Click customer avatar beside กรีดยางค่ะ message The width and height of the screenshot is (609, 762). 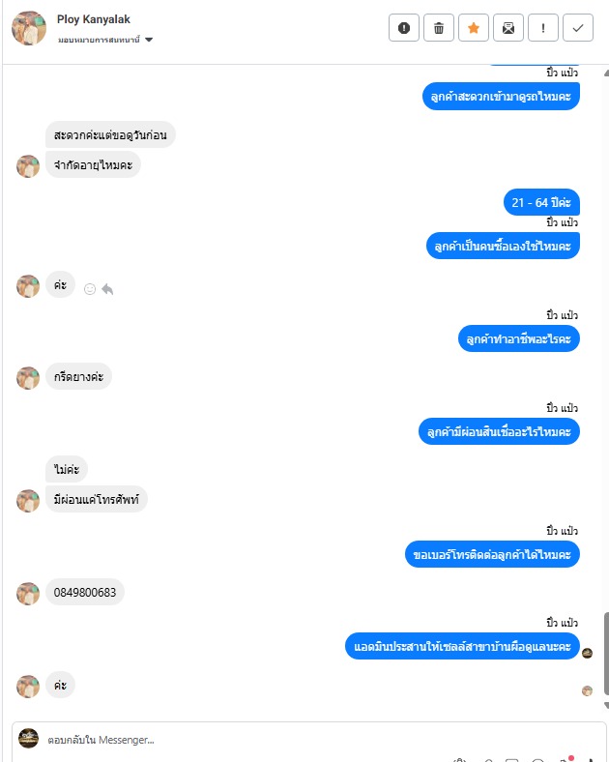point(28,377)
